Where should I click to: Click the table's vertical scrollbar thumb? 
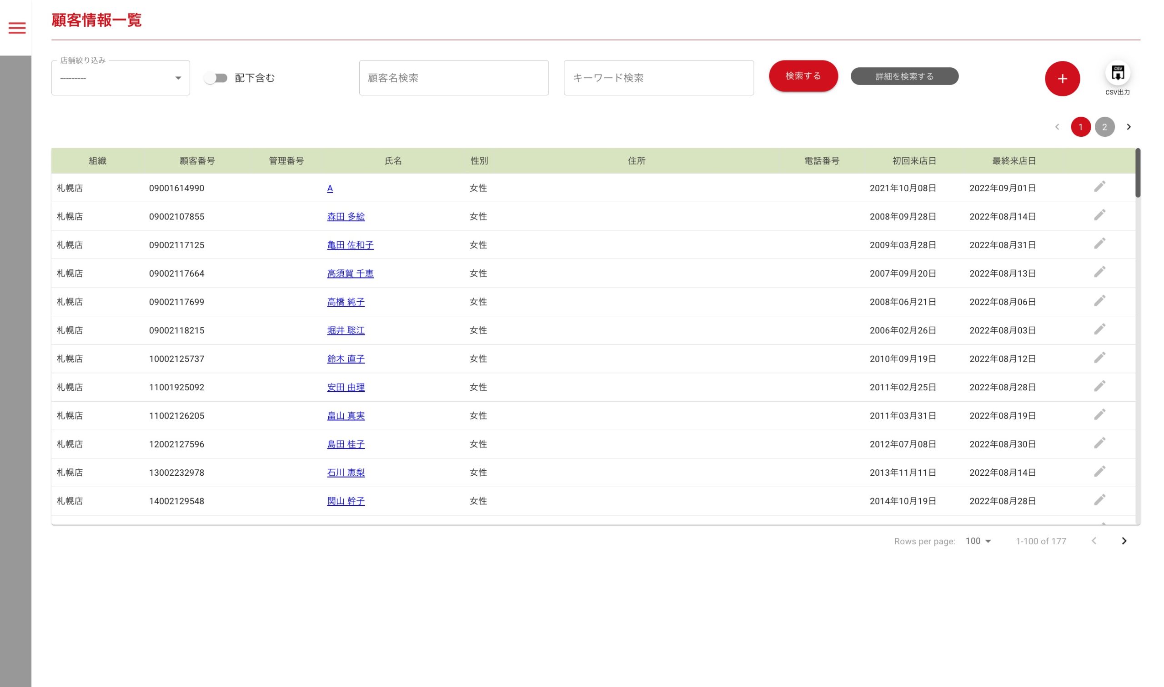[1137, 174]
